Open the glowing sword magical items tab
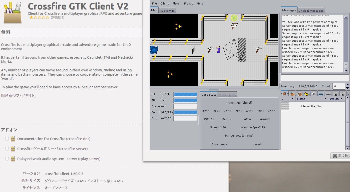This screenshot has height=192, width=350. tap(321, 94)
